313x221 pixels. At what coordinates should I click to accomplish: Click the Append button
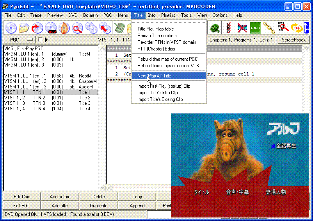137,206
